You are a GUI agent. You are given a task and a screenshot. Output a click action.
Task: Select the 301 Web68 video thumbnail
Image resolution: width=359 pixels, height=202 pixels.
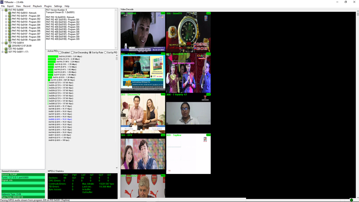(x=143, y=32)
